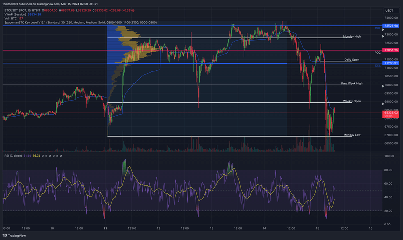The image size is (403, 240).
Task: Select the SpacemanBTC Key Level indicator legend
Action: 80,23
